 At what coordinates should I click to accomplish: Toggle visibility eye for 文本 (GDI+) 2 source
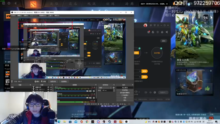[x=48, y=89]
